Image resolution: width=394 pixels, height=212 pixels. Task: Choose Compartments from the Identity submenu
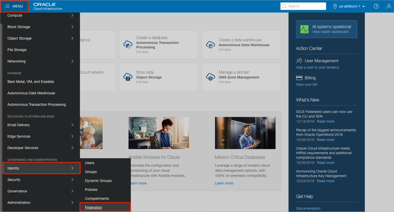coord(97,199)
